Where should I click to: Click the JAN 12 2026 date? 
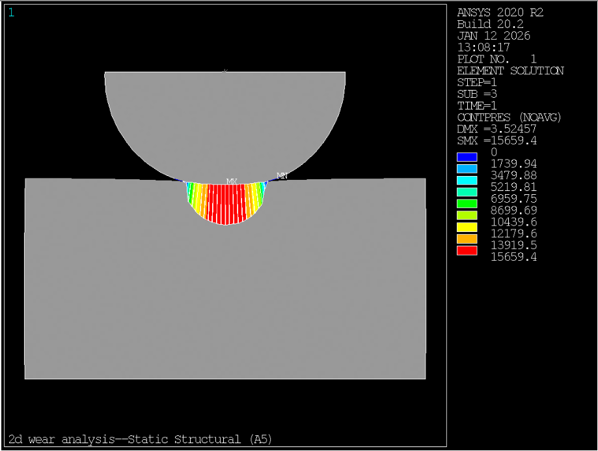493,36
